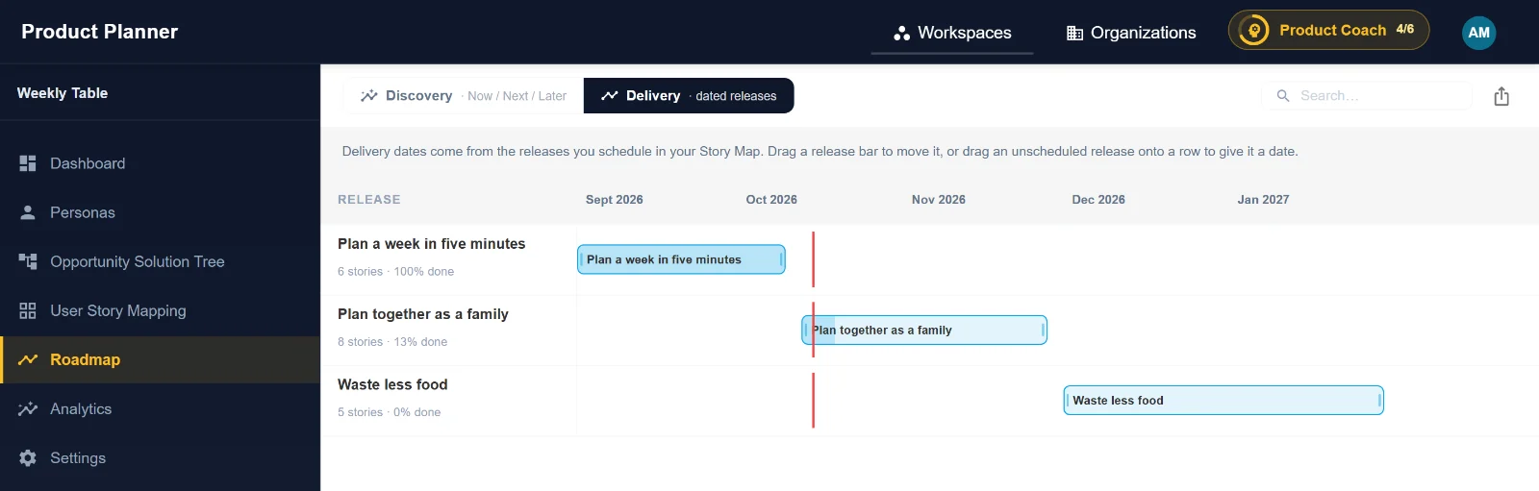Select the Delivery dated releases tab
This screenshot has height=491, width=1539.
pos(689,96)
